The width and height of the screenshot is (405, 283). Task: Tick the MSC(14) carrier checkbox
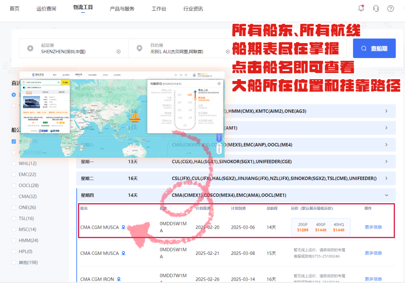pos(14,229)
